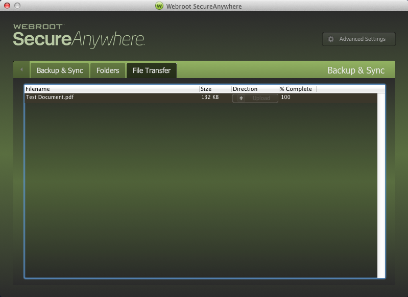Select the File Transfer tab
The height and width of the screenshot is (297, 408).
pyautogui.click(x=152, y=70)
